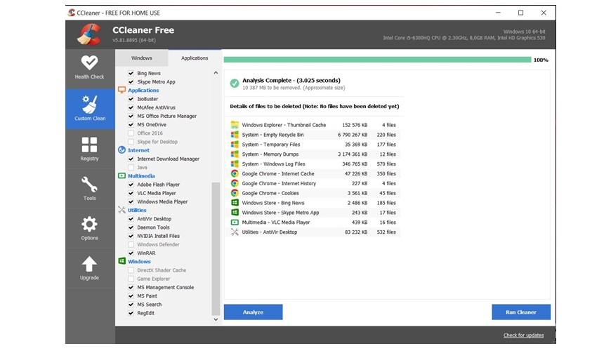Enable the Office 2016 checkbox
The image size is (611, 351).
pos(131,133)
